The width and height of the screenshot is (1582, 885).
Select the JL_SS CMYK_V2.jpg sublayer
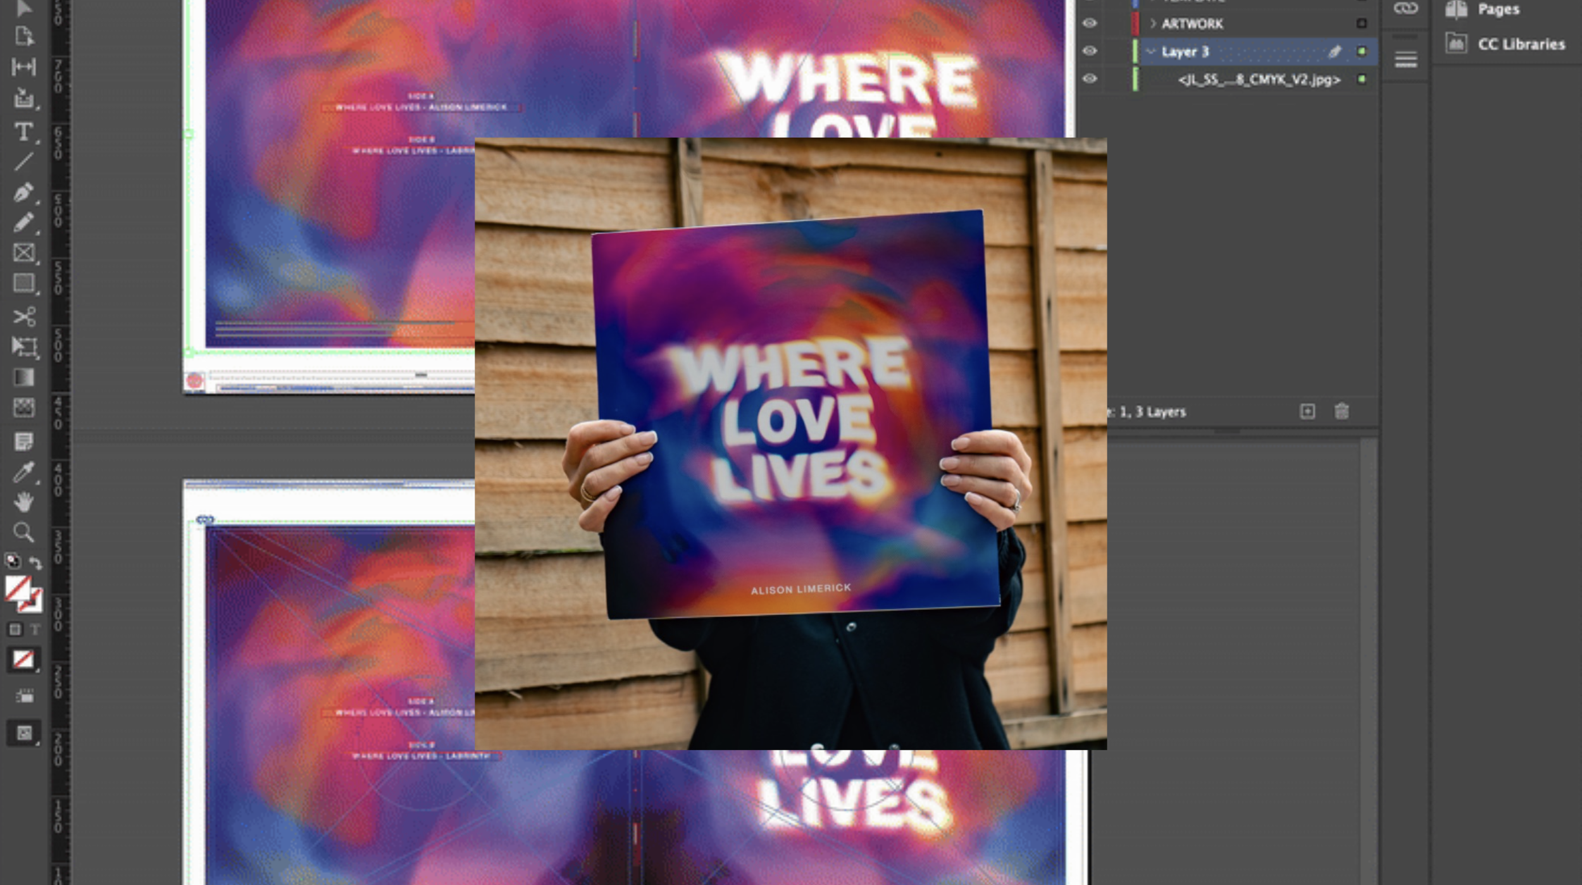[1228, 79]
